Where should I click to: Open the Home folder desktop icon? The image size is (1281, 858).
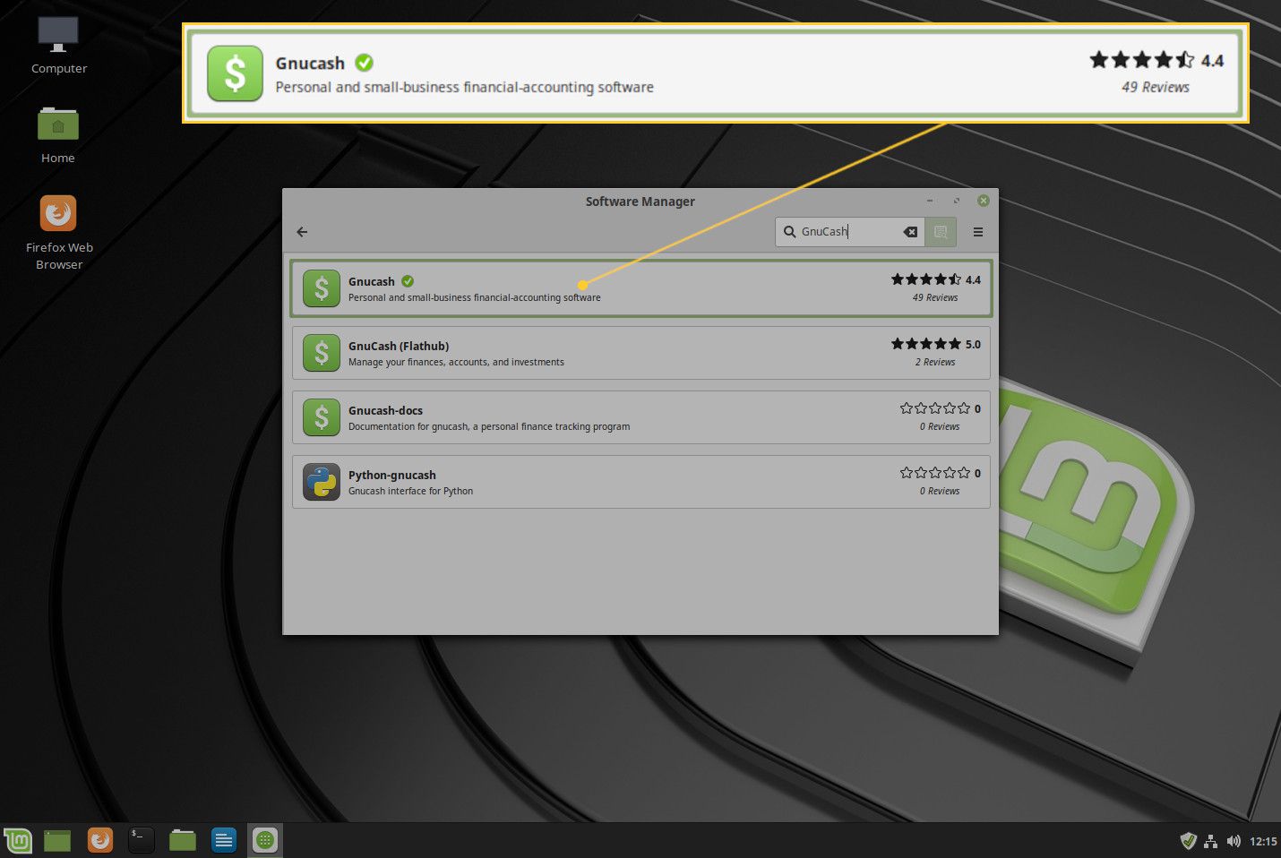point(58,134)
